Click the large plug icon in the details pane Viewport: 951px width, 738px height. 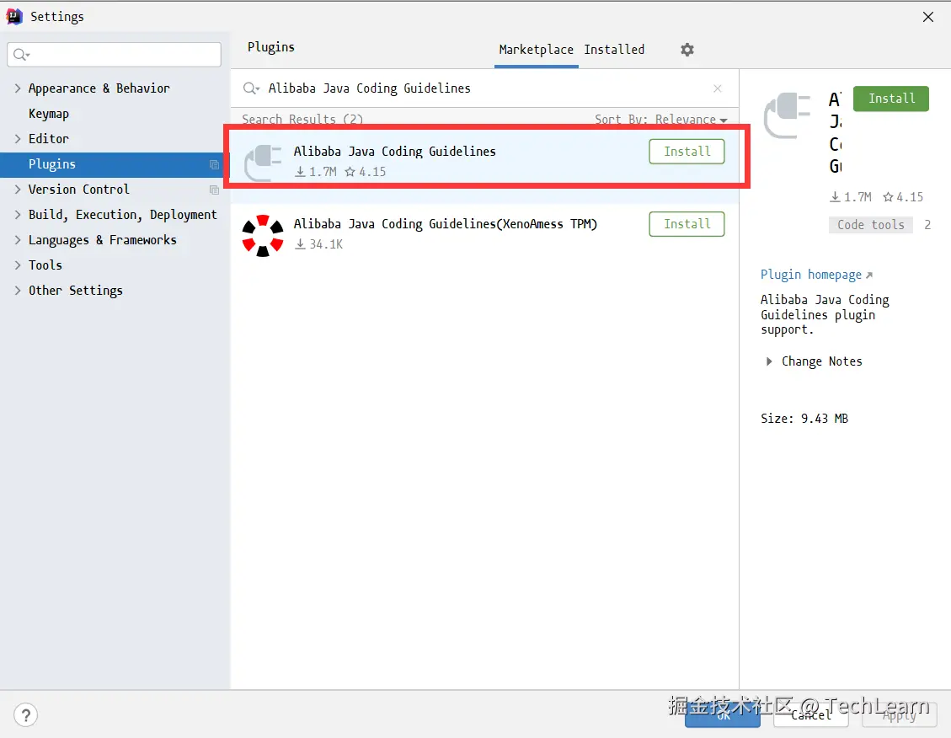click(788, 115)
